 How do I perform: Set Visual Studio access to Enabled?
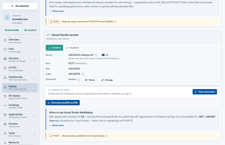pyautogui.click(x=54, y=48)
